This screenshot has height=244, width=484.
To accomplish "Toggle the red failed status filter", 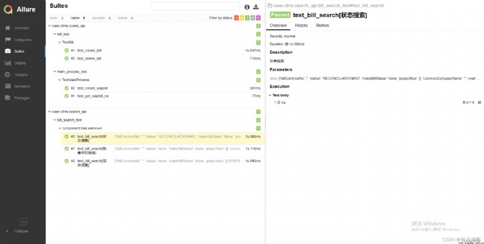I will 237,18.
